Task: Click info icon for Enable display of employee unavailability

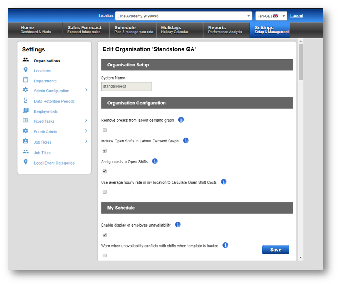Action: coord(178,225)
